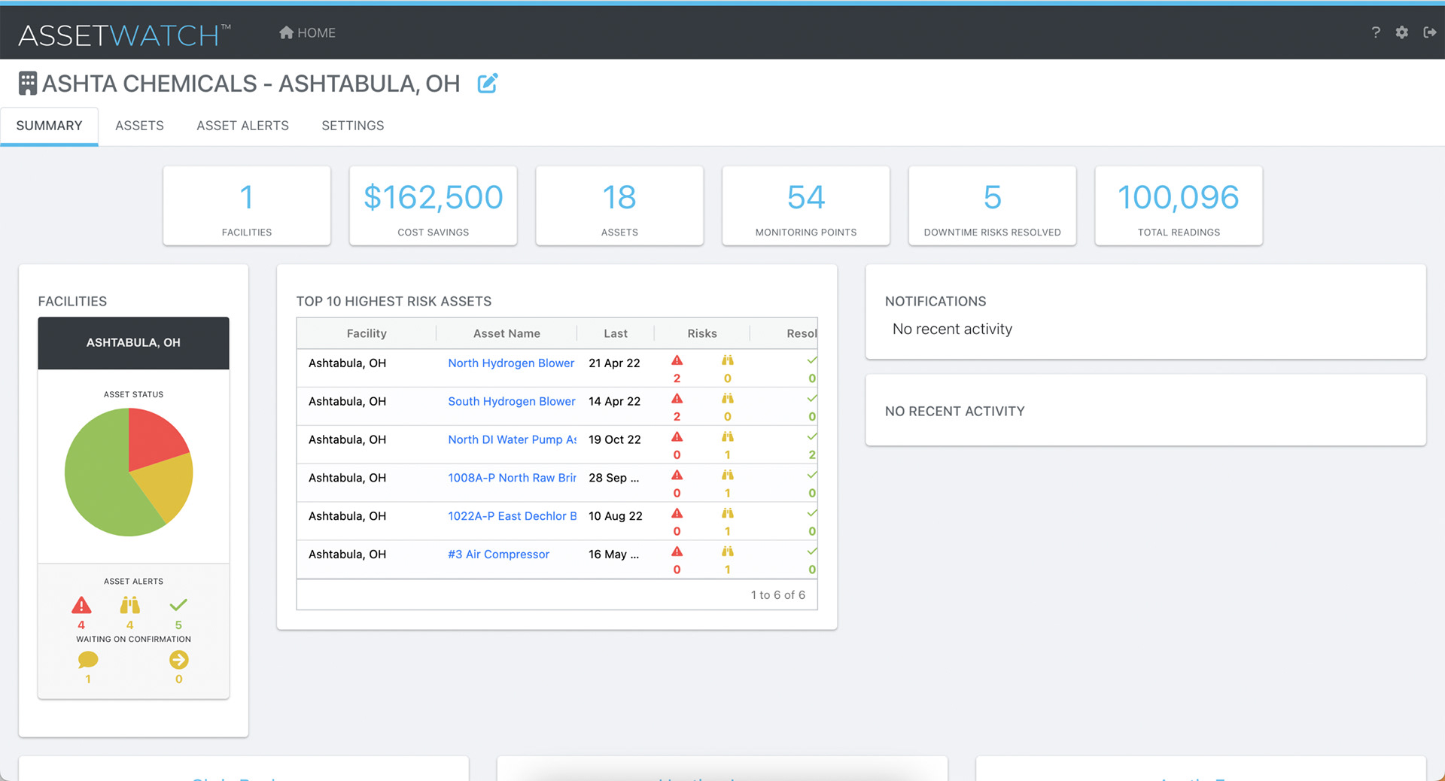Open the settings gear icon
This screenshot has height=781, width=1445.
1401,32
